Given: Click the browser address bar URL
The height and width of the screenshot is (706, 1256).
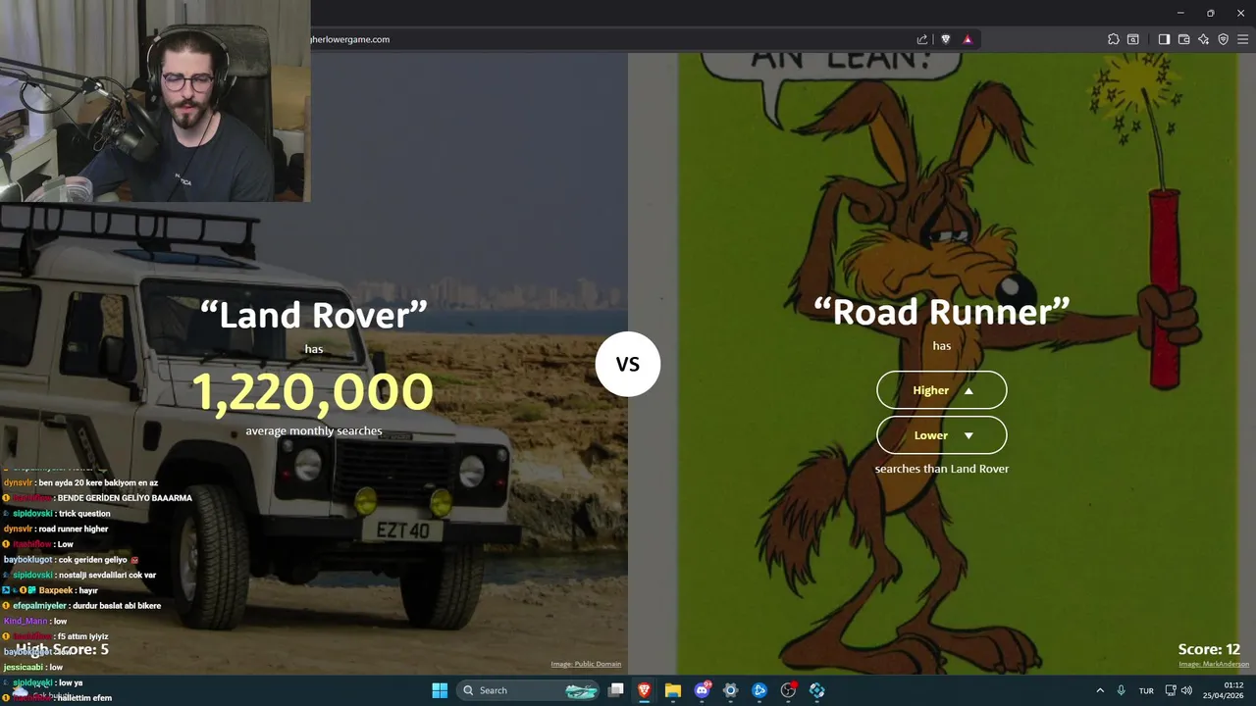Looking at the screenshot, I should [350, 39].
